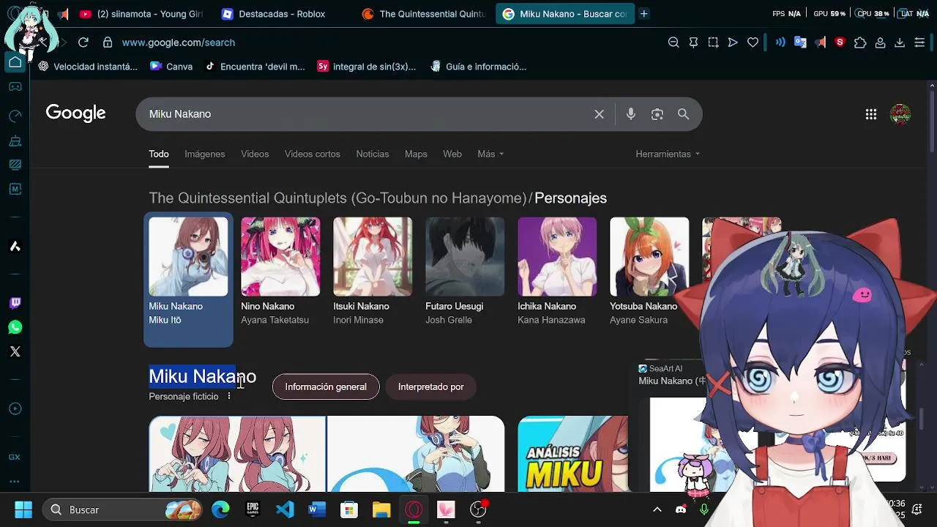Expand the Herramientas dropdown
This screenshot has height=527, width=937.
pos(668,154)
